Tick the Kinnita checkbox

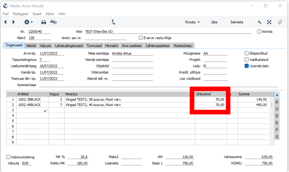pos(259,31)
